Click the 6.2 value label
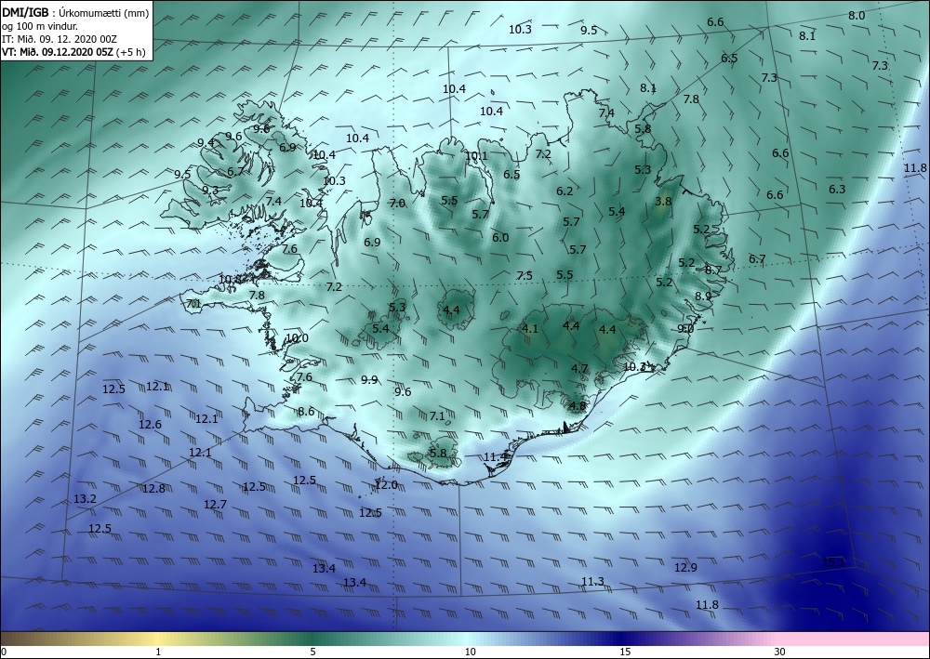930x659 pixels. click(x=565, y=191)
